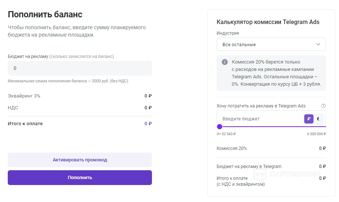
Task: Click the Комиссия 20% label in the calculator
Action: coord(232,148)
